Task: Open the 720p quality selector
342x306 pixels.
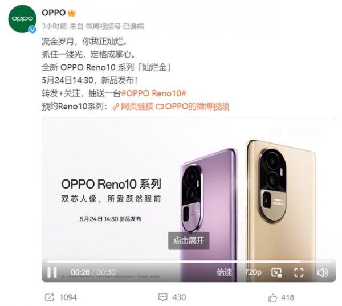Action: pyautogui.click(x=253, y=272)
